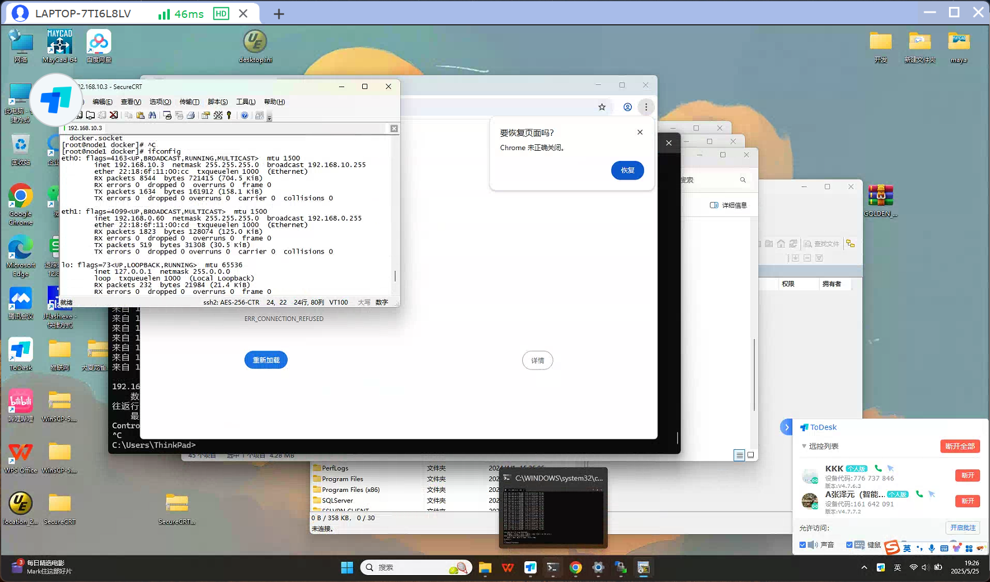Image resolution: width=990 pixels, height=582 pixels.
Task: Select the SQLServer folder row
Action: point(404,501)
